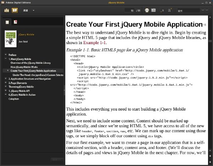Image resolution: width=213 pixels, height=166 pixels.
Task: Open Colophon entry
Action: [14, 99]
